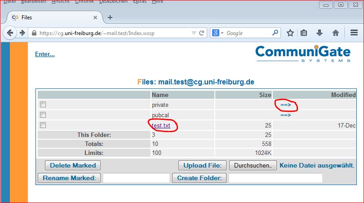
Task: Open the URL history dropdown arrow
Action: [194, 33]
